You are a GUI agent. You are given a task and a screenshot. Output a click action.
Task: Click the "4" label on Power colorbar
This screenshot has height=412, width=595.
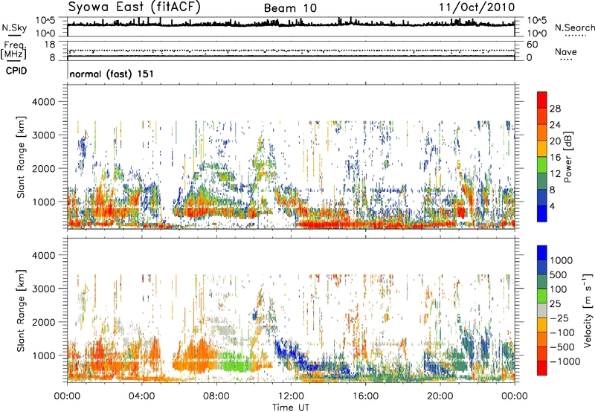click(x=552, y=207)
